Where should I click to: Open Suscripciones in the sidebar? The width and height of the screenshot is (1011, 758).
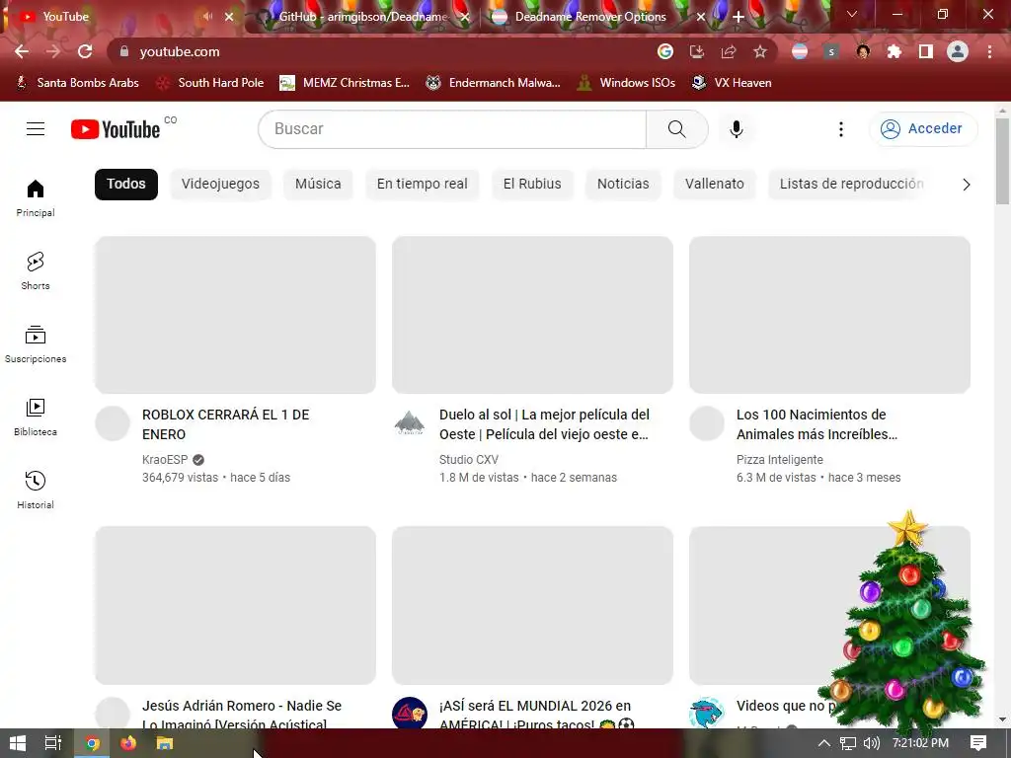coord(36,344)
